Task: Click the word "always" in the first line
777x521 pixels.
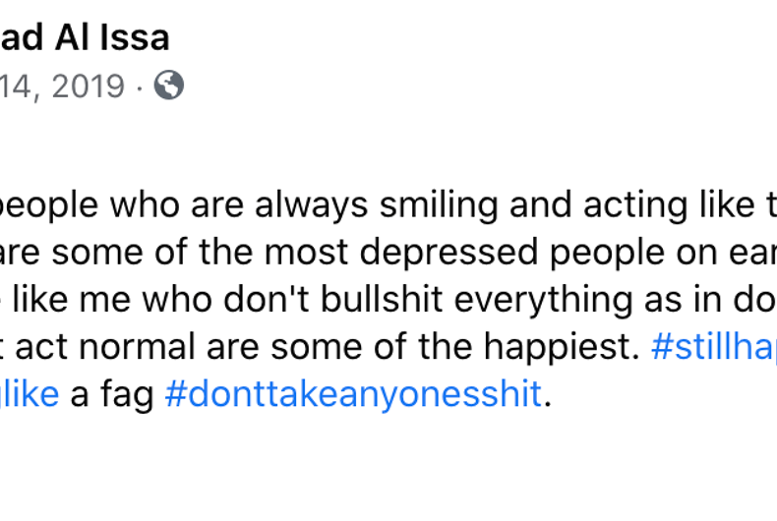Action: point(311,205)
